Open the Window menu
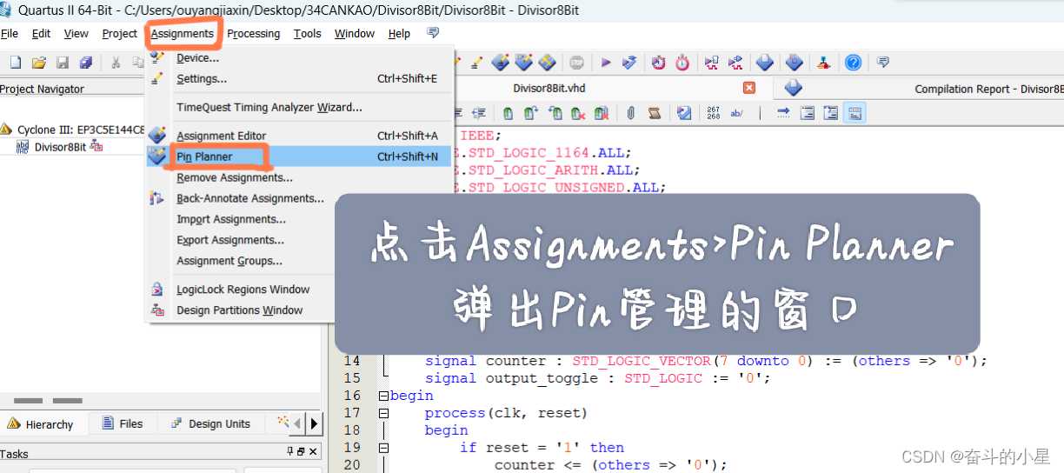This screenshot has height=473, width=1064. (x=355, y=34)
